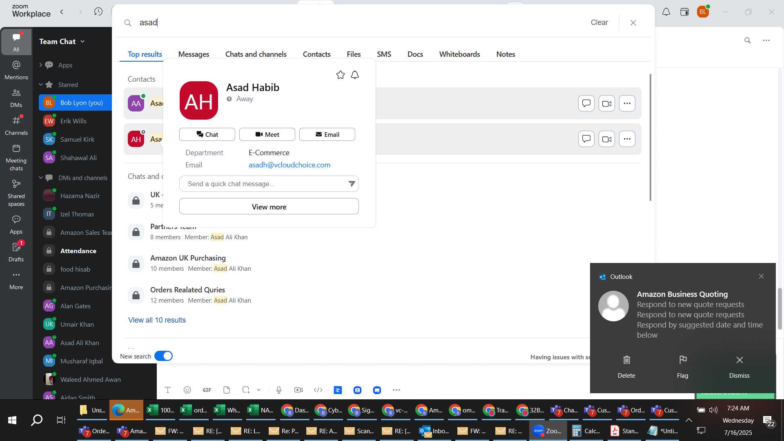
Task: Open Calculator from Windows taskbar
Action: tap(586, 431)
